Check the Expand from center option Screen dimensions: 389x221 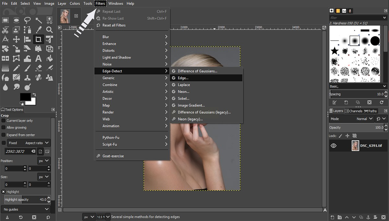coord(4,135)
